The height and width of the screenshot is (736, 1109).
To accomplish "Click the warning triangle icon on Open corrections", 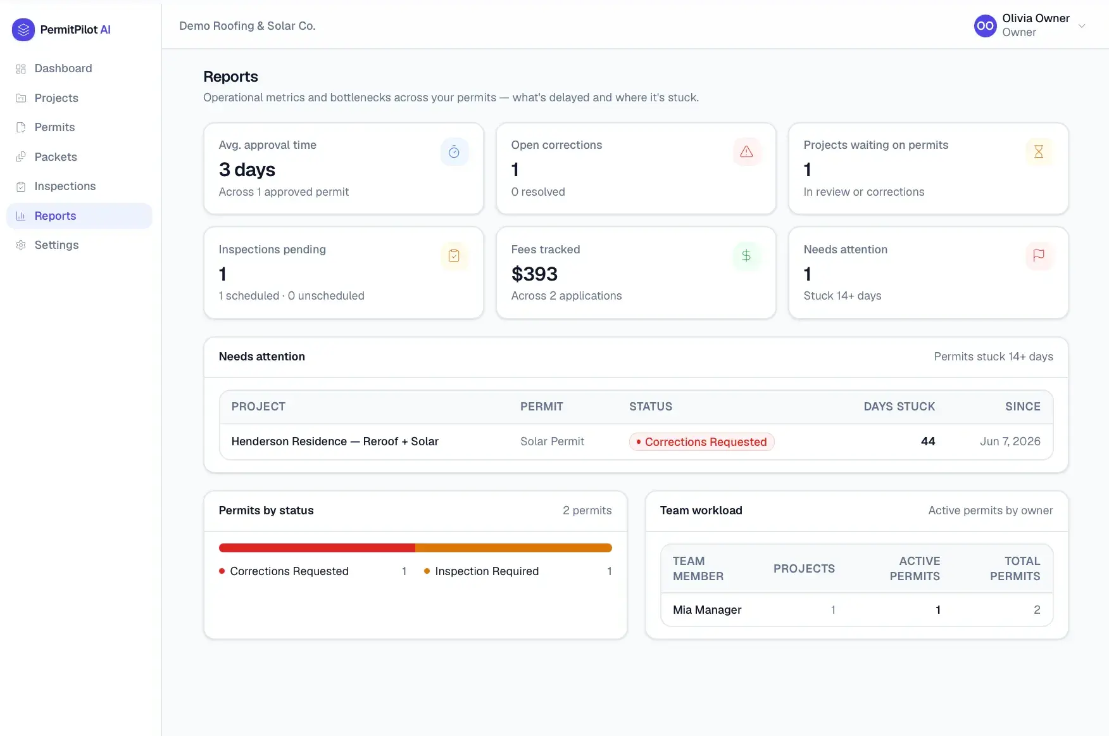I will [746, 152].
